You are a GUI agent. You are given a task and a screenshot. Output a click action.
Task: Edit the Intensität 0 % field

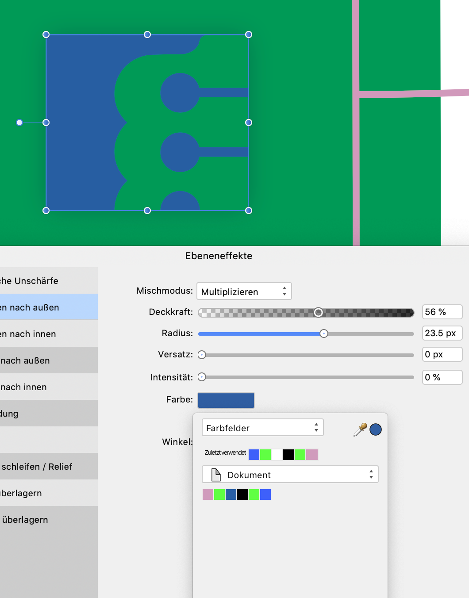click(442, 377)
